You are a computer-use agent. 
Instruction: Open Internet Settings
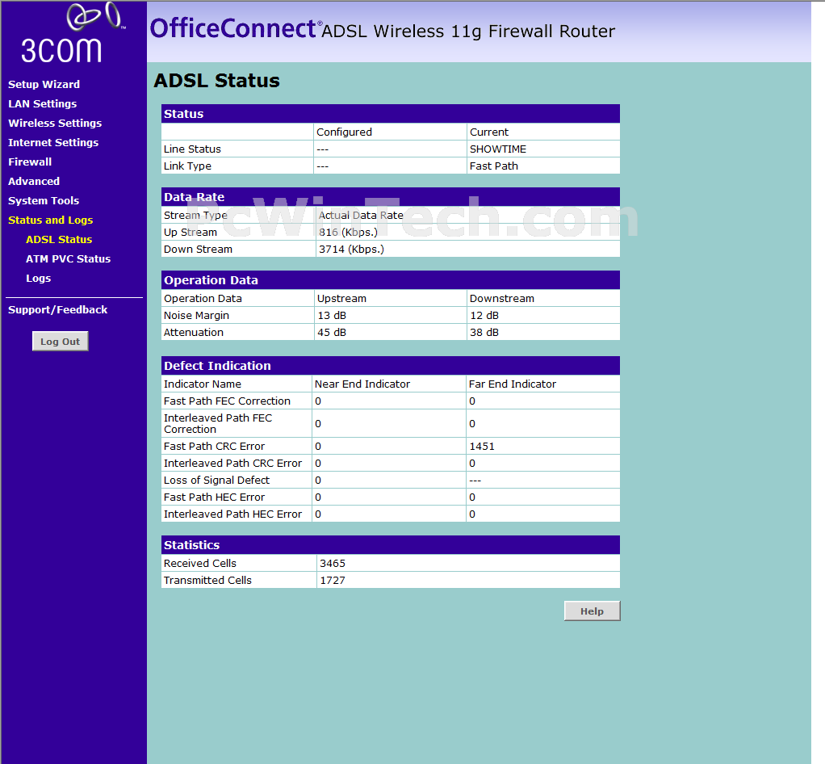coord(53,143)
